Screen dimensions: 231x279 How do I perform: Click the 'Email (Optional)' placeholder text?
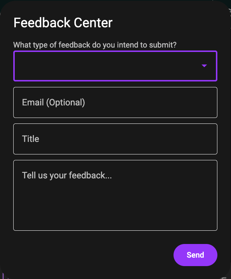point(53,102)
